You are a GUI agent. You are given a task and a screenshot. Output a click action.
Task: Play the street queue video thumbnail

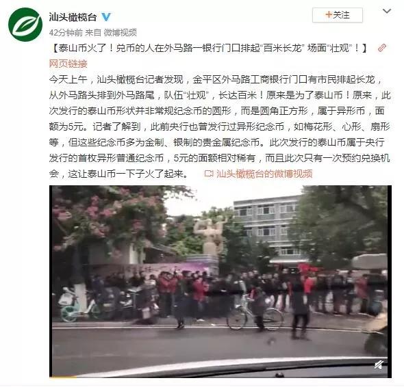(220, 282)
